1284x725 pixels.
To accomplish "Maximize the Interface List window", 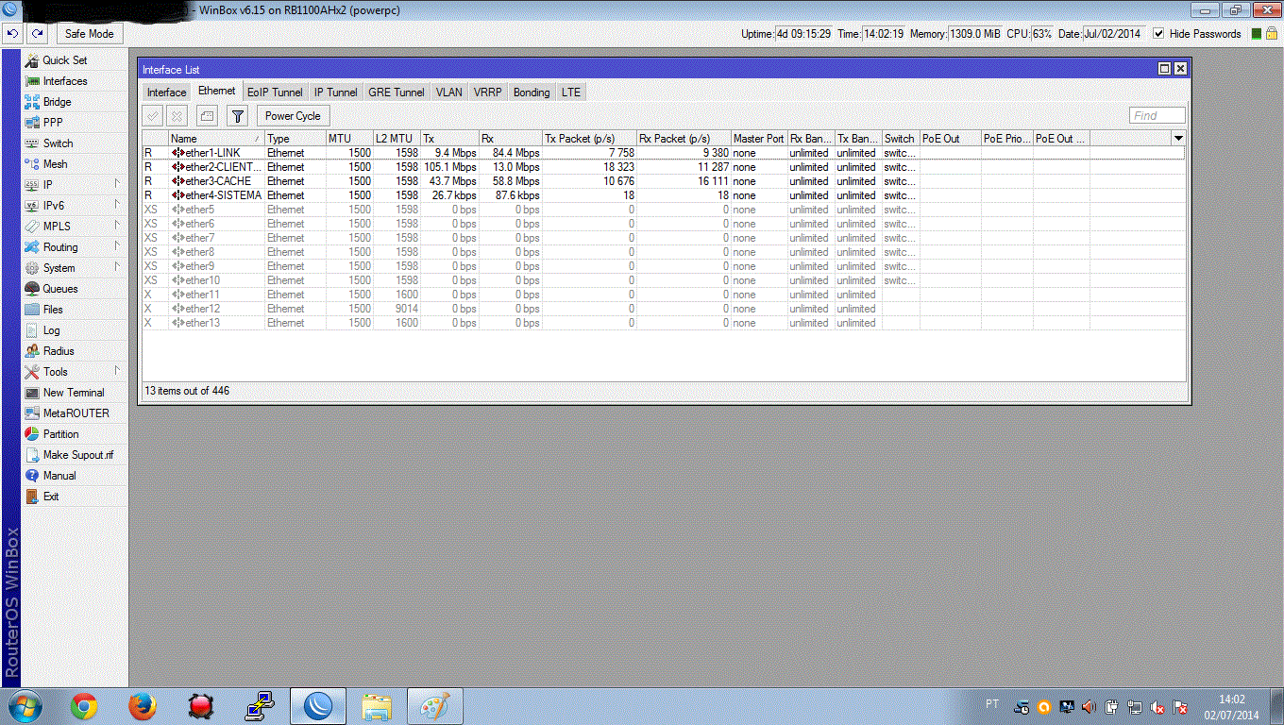I will (x=1164, y=69).
